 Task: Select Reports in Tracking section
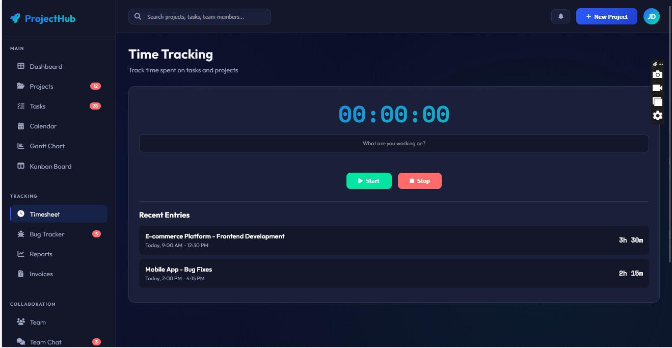(41, 254)
